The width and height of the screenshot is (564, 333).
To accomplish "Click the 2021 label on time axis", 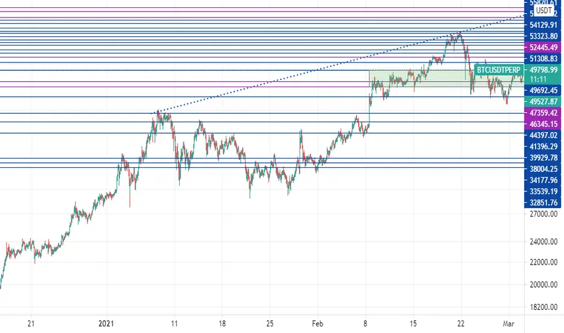I will pyautogui.click(x=106, y=324).
